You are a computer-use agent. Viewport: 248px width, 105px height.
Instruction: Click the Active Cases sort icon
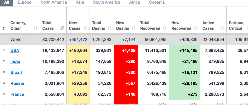pyautogui.click(x=222, y=28)
